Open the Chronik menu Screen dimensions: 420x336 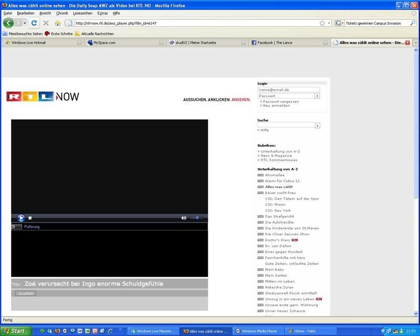coord(62,13)
